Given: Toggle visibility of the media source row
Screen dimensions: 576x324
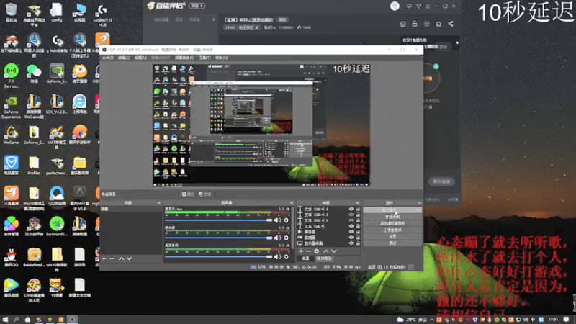Looking at the screenshot, I should click(x=351, y=232).
